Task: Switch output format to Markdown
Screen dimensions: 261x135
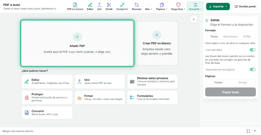Action: 230,37
